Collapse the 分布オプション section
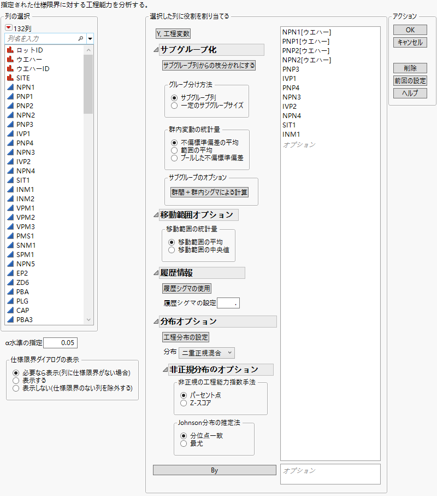The image size is (437, 496). 156,322
